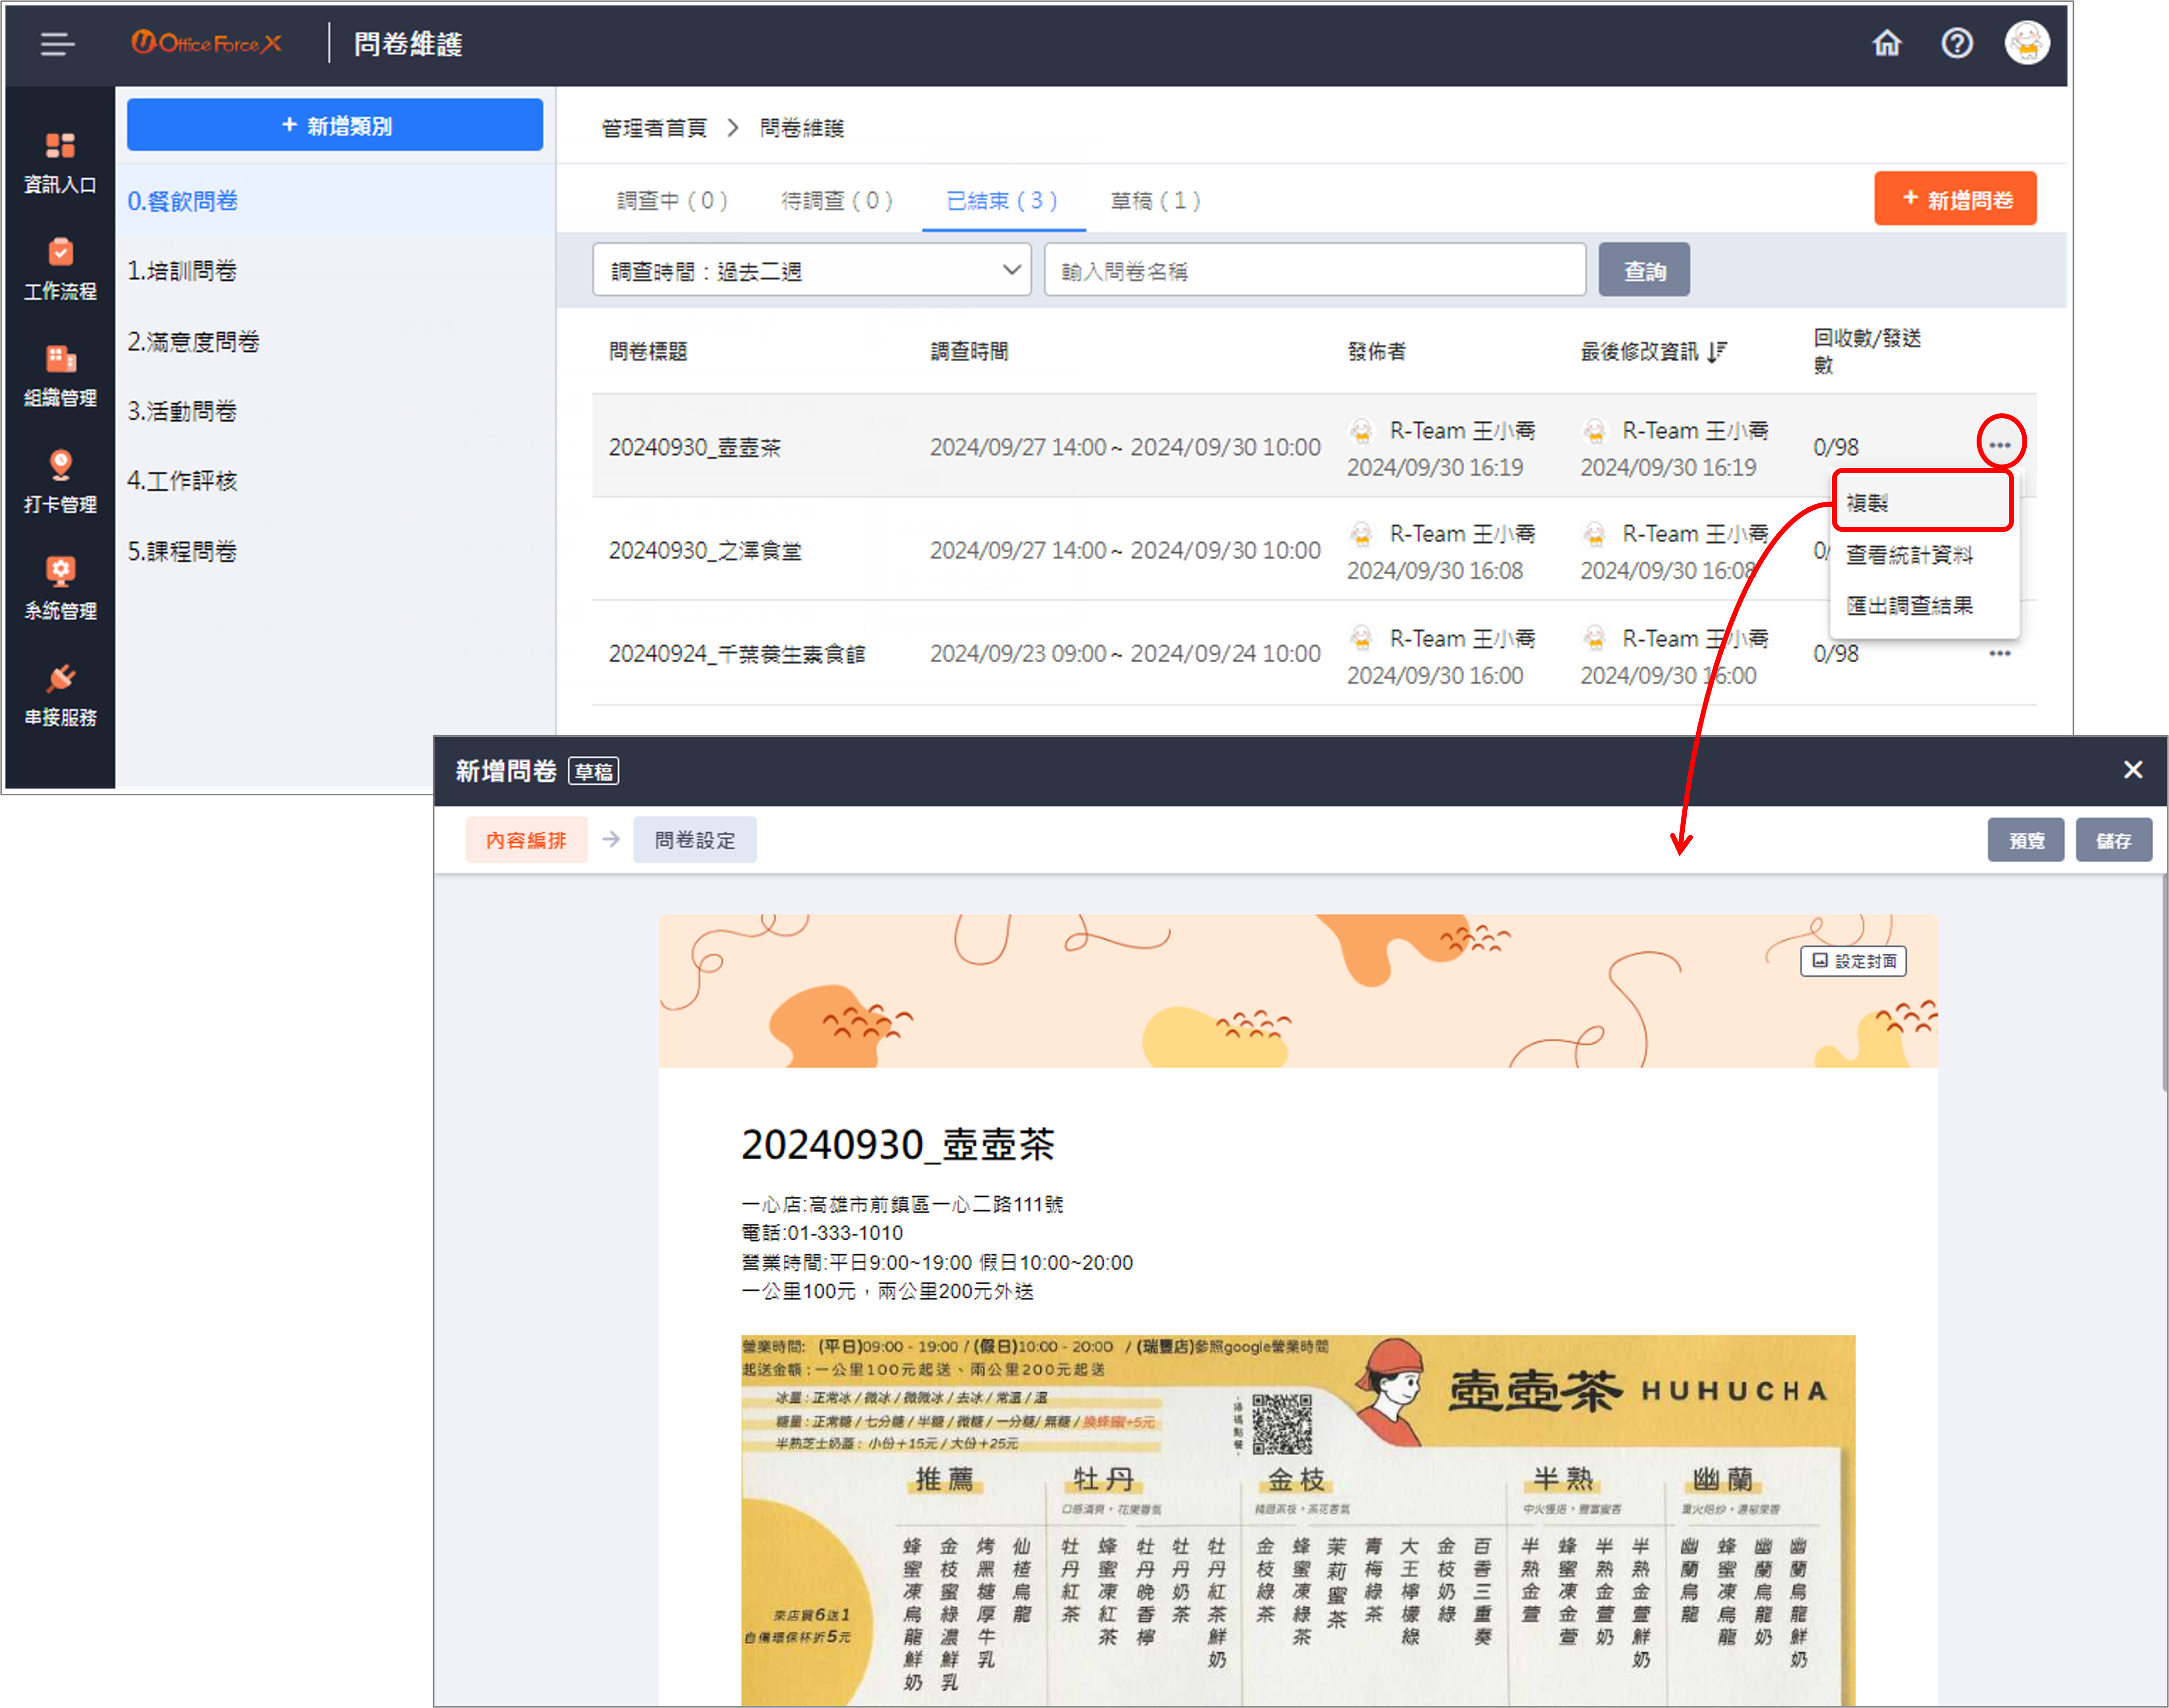Click the 草稿 badge in dialog title
The height and width of the screenshot is (1708, 2169).
[594, 771]
